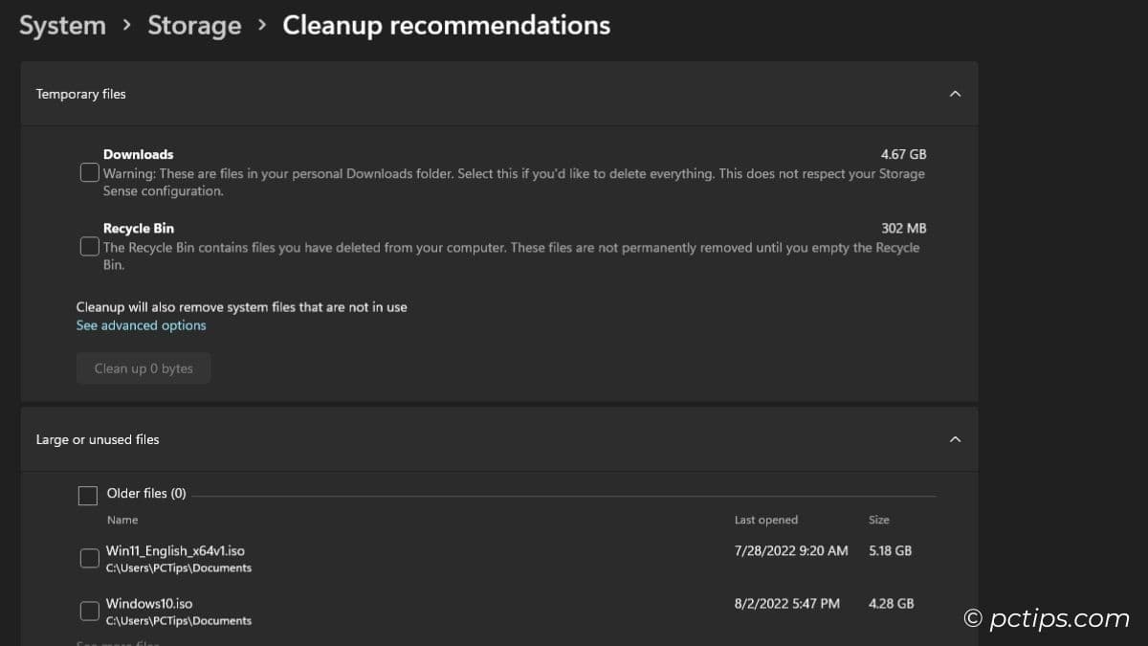The width and height of the screenshot is (1148, 646).
Task: Click the Cleanup recommendations page title
Action: (446, 25)
